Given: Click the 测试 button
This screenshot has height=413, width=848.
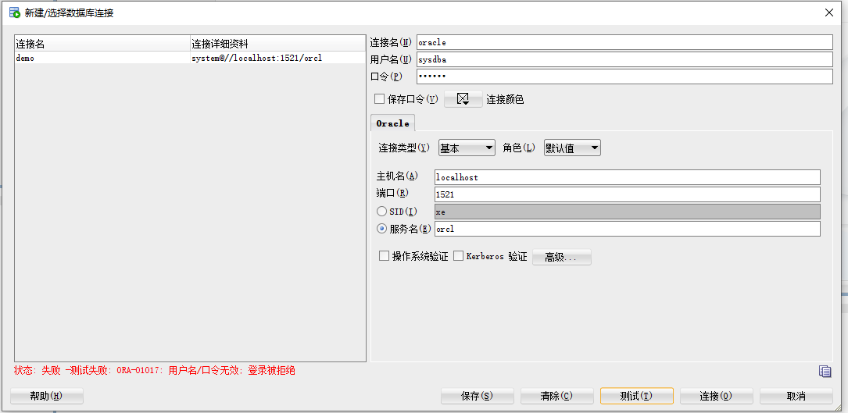Looking at the screenshot, I should click(636, 396).
